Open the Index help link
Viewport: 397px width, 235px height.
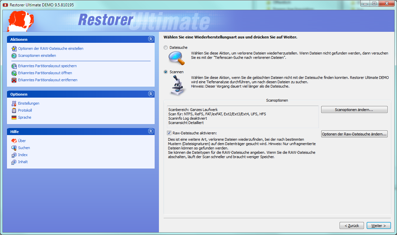[23, 155]
